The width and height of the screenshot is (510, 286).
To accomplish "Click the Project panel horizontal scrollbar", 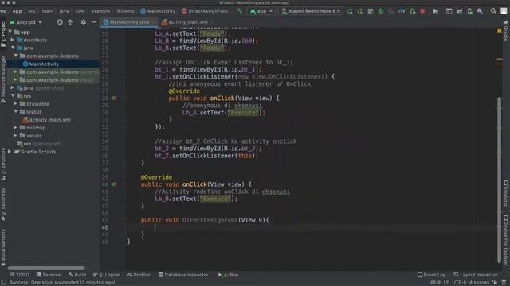I will coord(46,269).
